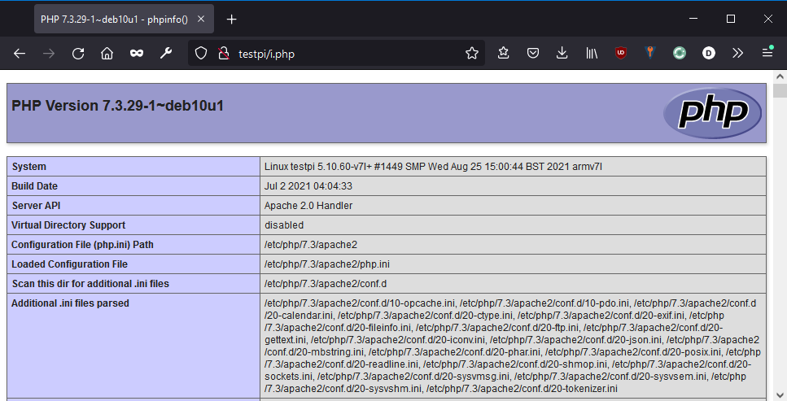Click the 'Virtual Directory Support' label
Image resolution: width=787 pixels, height=401 pixels.
point(68,225)
